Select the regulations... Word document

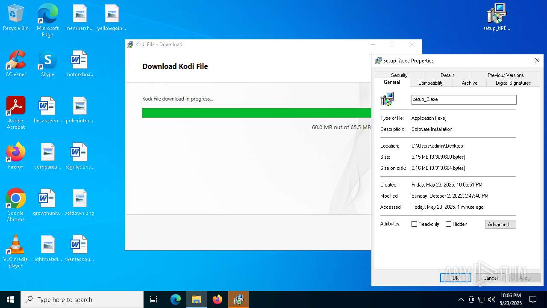[x=79, y=157]
